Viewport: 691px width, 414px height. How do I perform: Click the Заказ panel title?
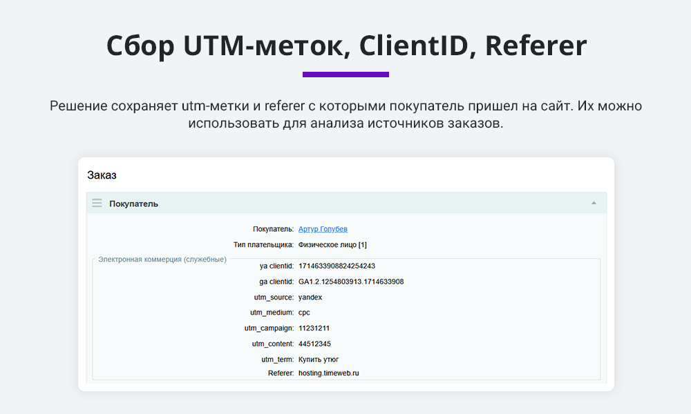(102, 175)
